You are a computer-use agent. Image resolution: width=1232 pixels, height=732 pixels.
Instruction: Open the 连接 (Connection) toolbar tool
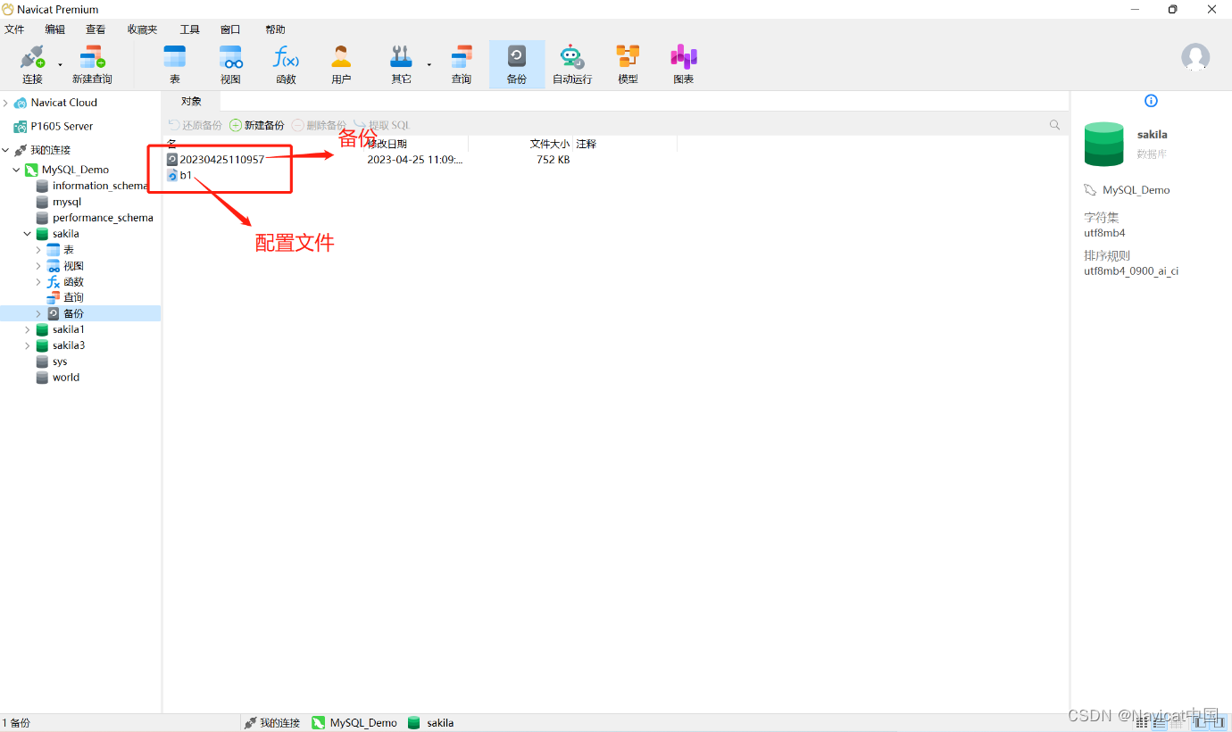[x=32, y=65]
